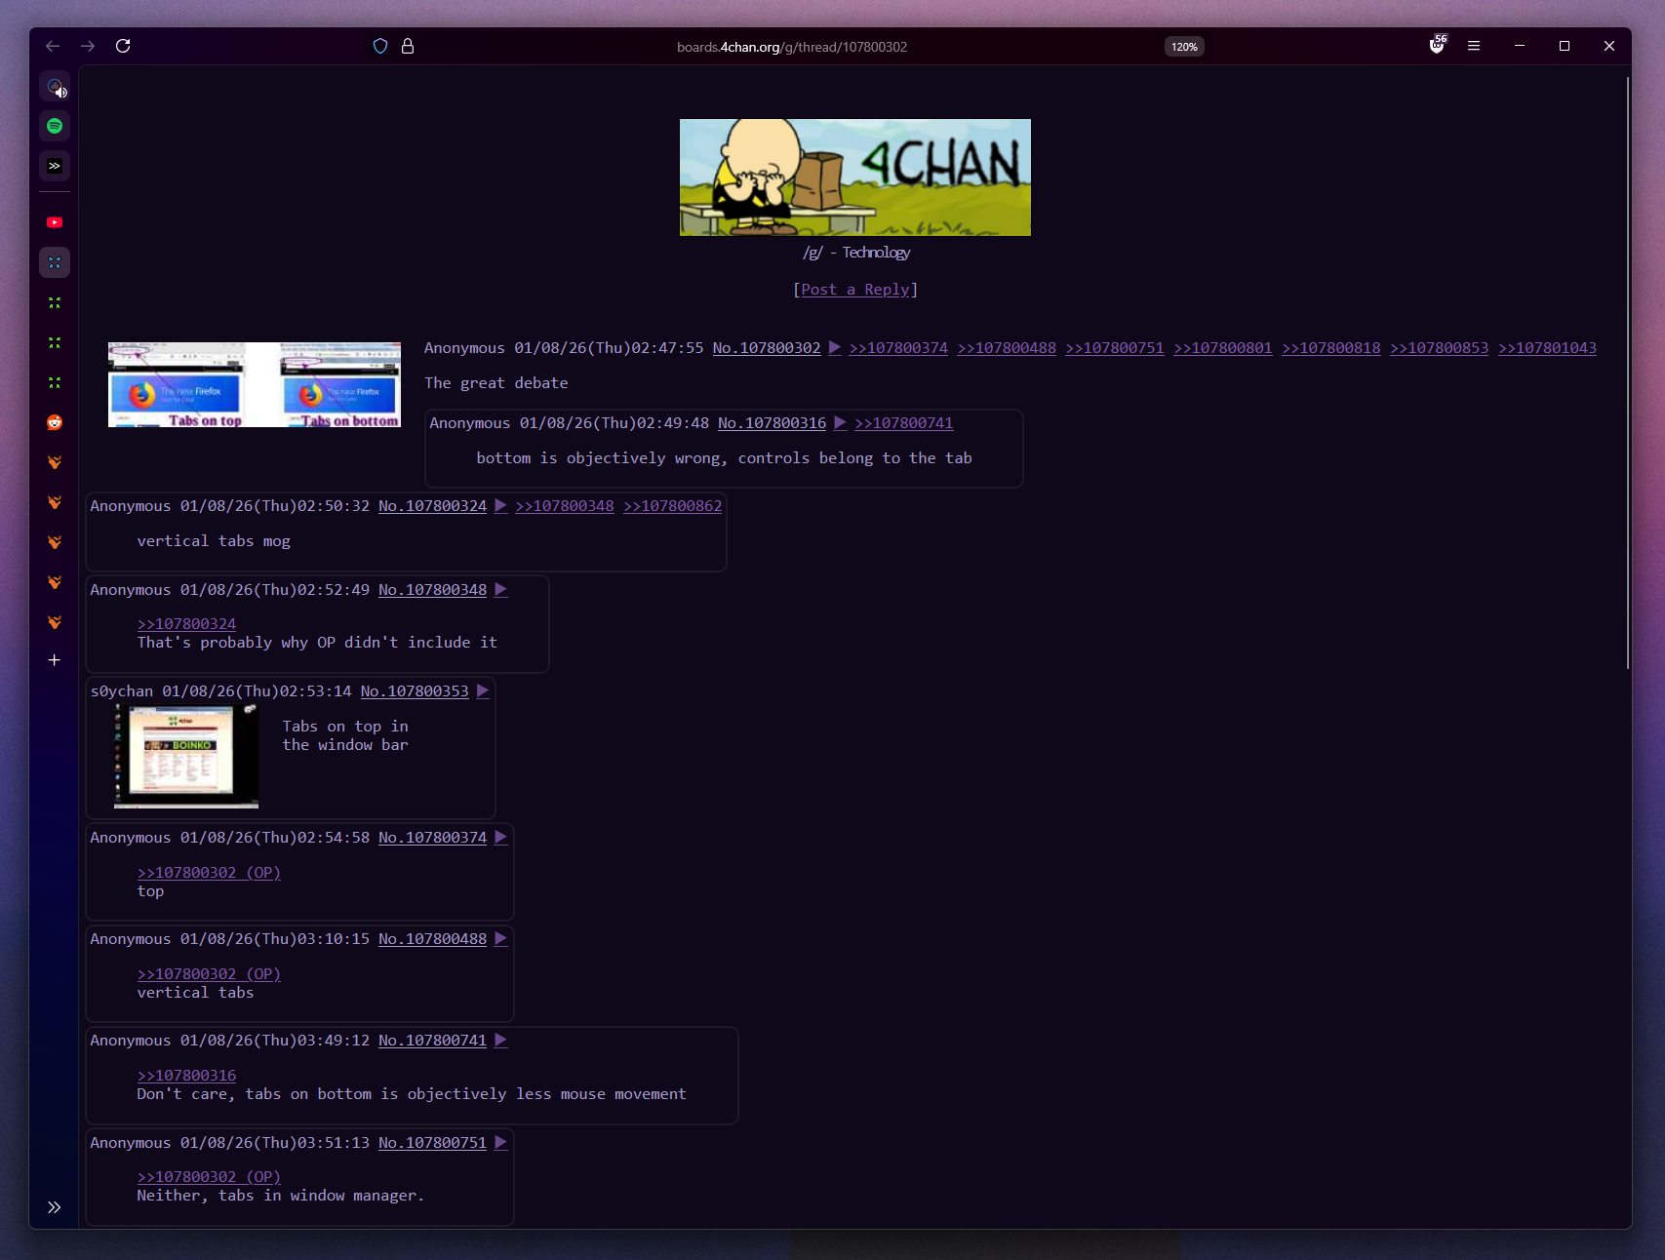Viewport: 1665px width, 1260px height.
Task: Follow >>107800302 (OP) quote above "Neither, tabs"
Action: point(209,1177)
